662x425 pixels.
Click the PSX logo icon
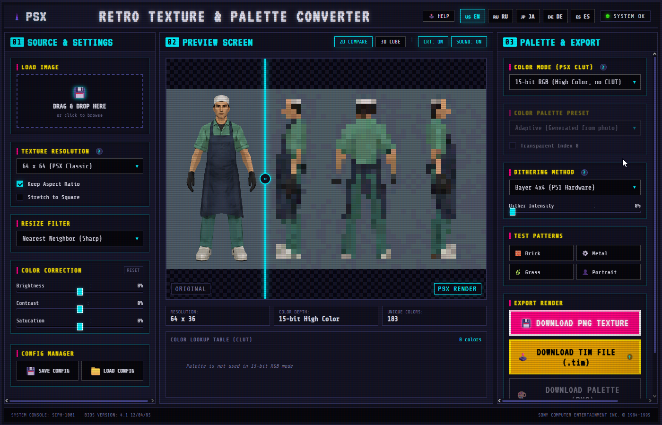17,17
